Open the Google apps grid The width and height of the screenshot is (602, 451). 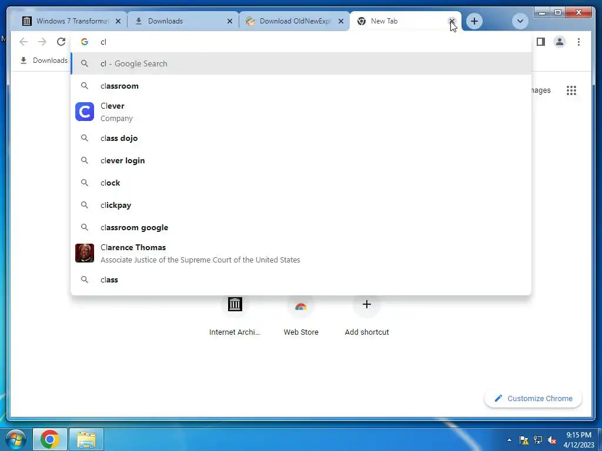tap(571, 90)
